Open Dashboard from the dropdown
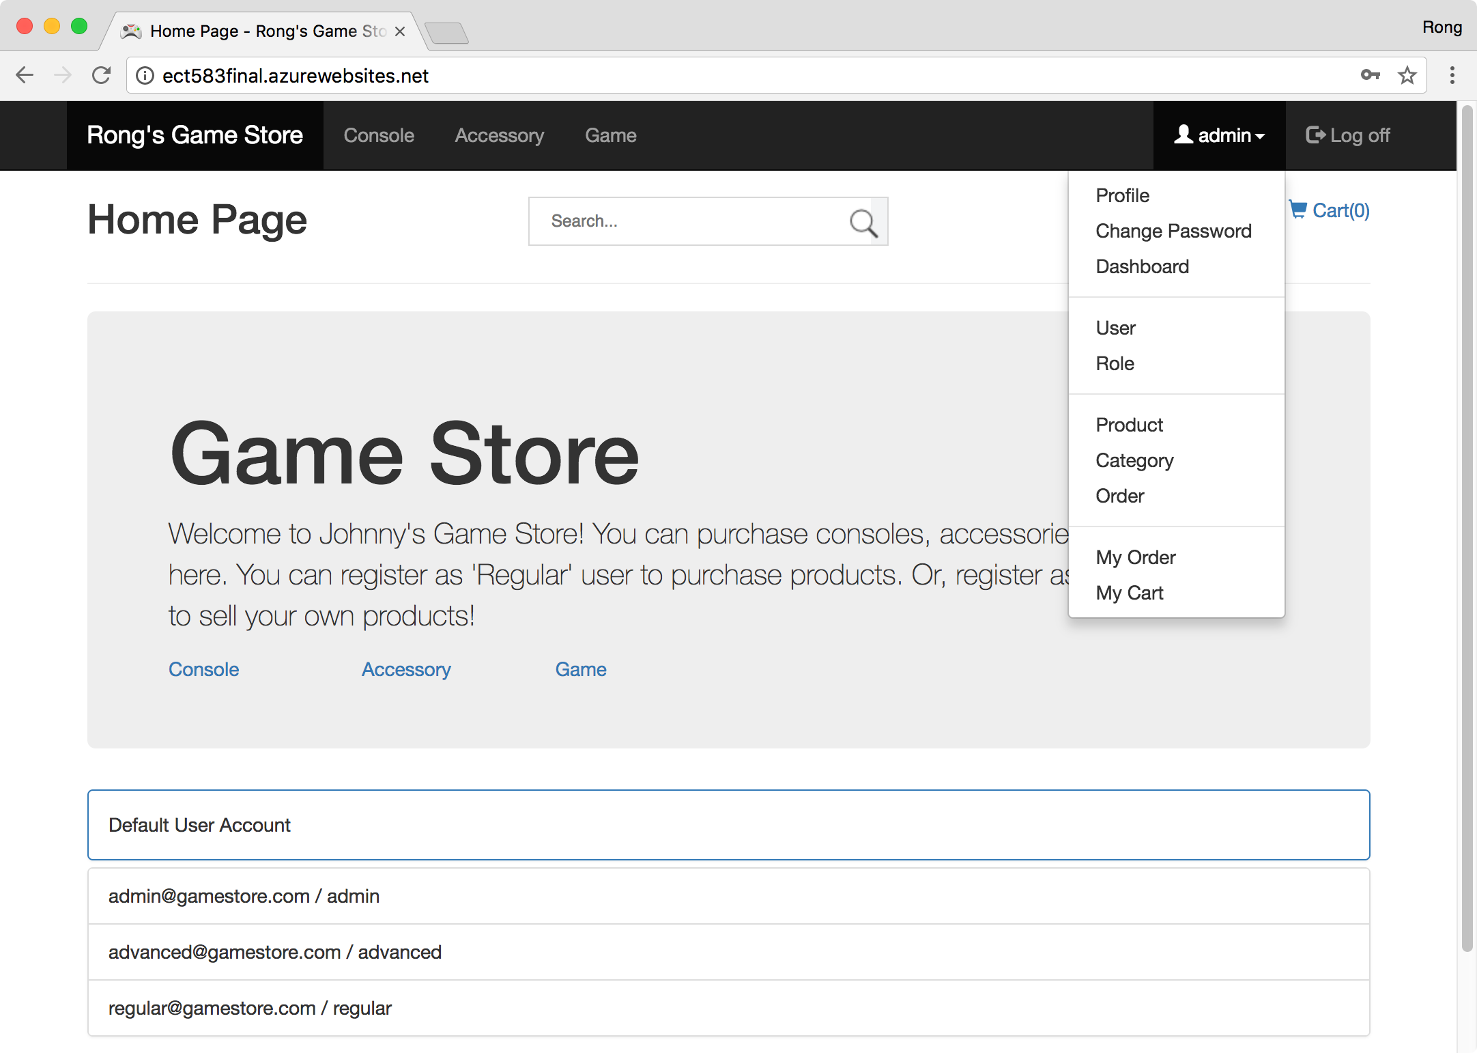This screenshot has width=1477, height=1053. [1142, 266]
